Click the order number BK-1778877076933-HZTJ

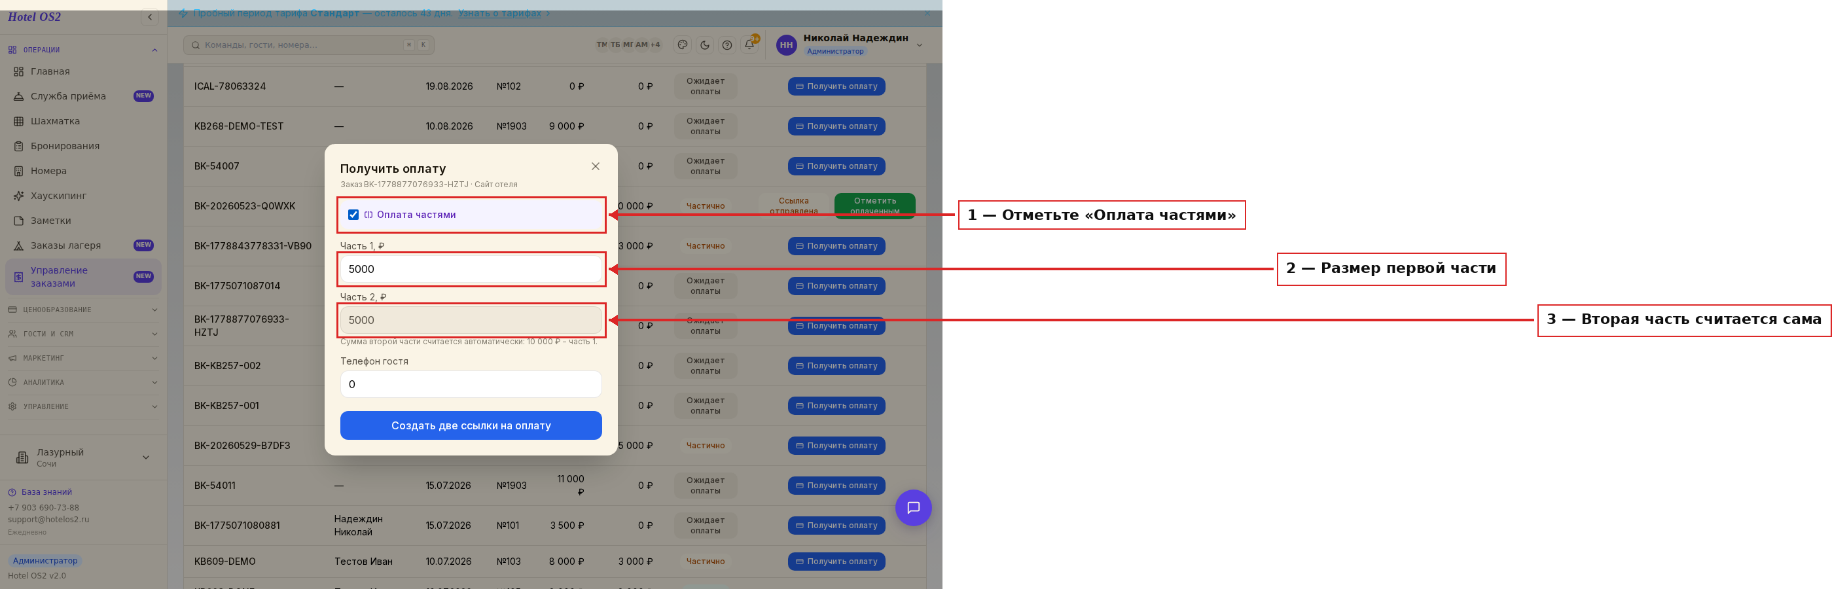pyautogui.click(x=242, y=325)
